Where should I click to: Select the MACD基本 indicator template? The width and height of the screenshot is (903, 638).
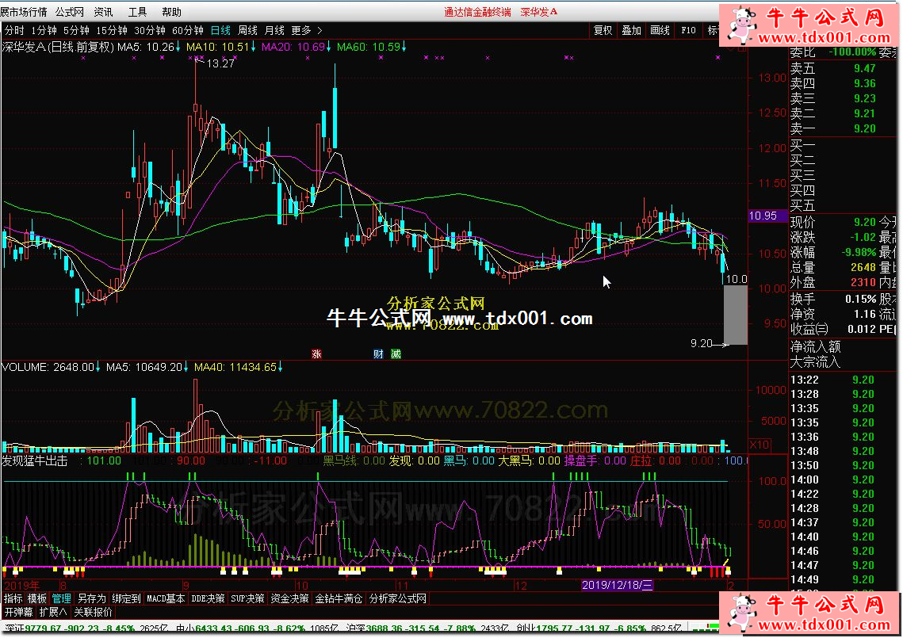click(166, 598)
